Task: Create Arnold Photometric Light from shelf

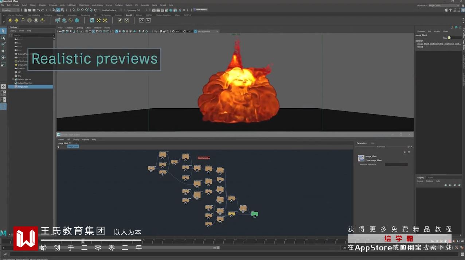Action: click(x=23, y=20)
